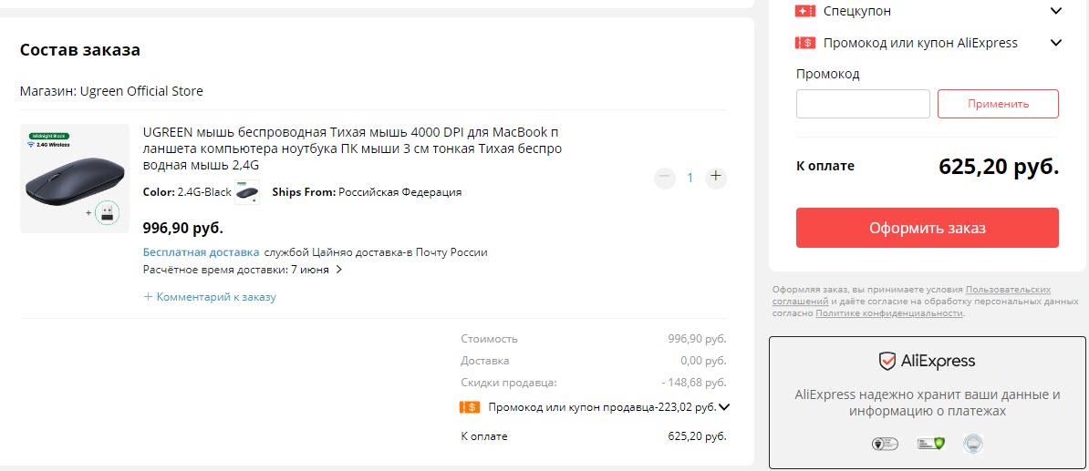Click the red Оформить заказ button

click(927, 228)
